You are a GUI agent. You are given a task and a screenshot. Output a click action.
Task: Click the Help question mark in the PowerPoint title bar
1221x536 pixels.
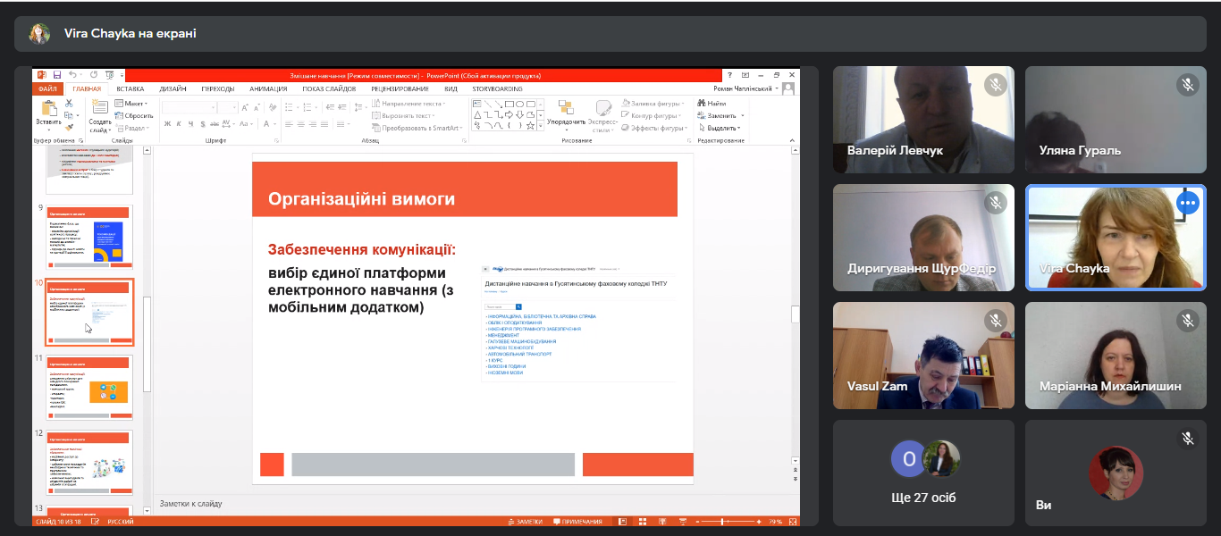point(730,75)
